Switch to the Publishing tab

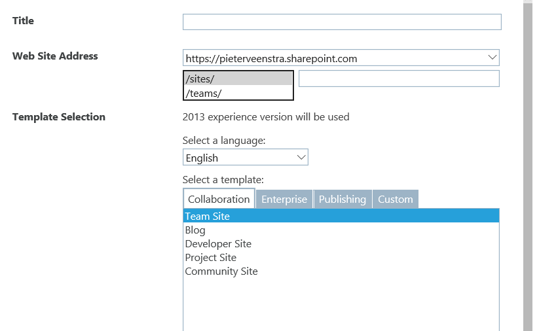pos(342,199)
